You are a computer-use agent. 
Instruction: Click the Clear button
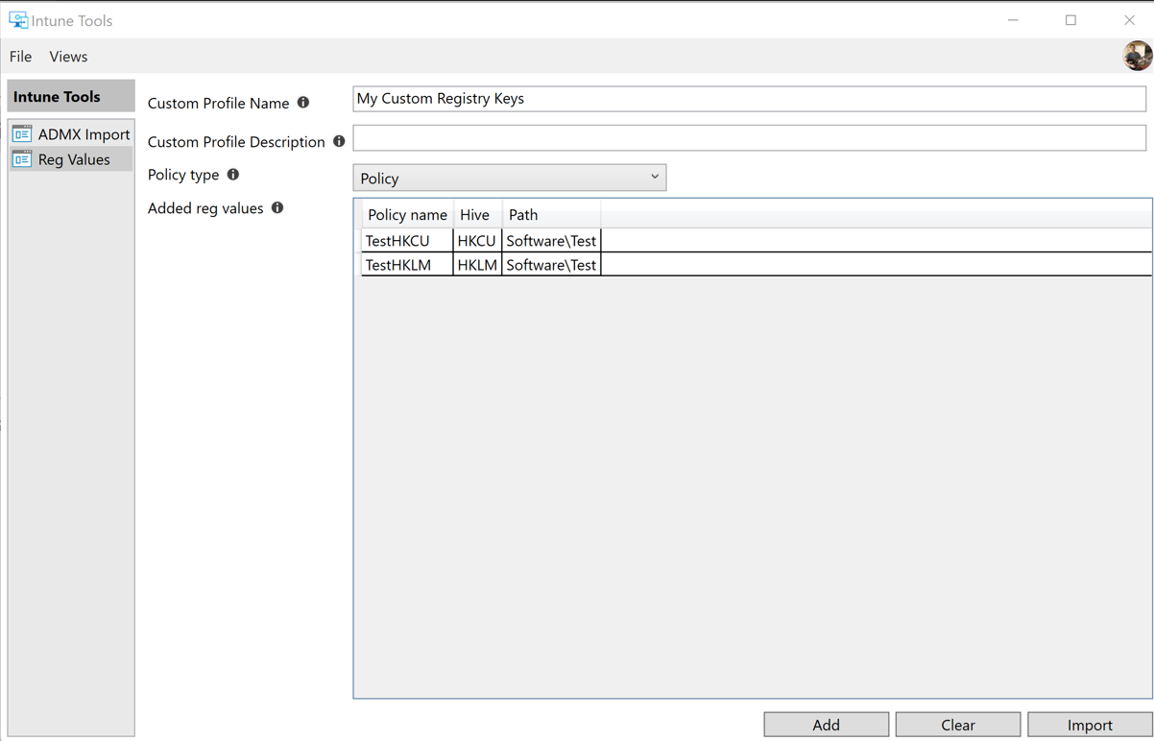click(x=958, y=725)
